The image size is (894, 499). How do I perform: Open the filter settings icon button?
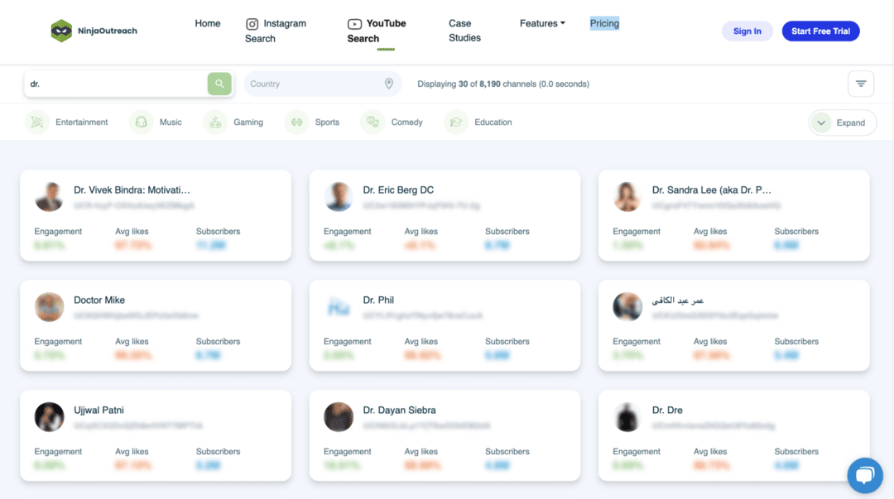point(861,84)
